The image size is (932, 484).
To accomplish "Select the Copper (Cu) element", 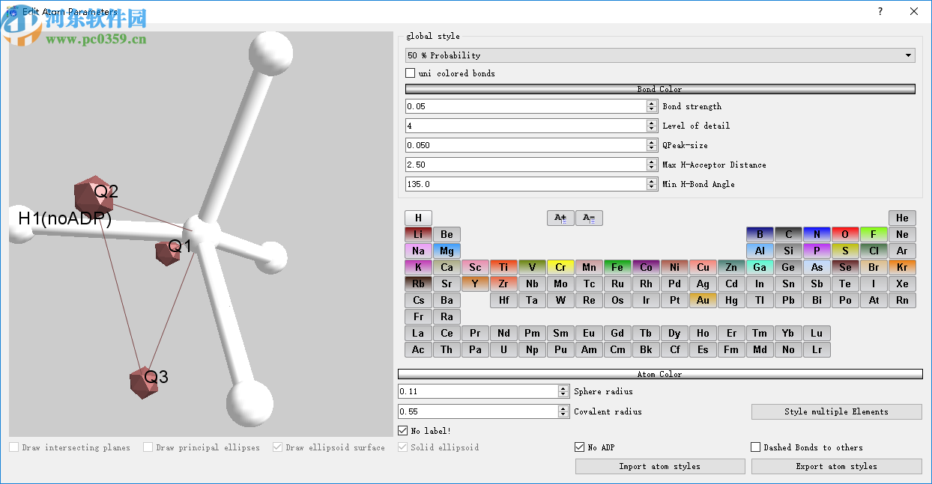I will tap(703, 267).
